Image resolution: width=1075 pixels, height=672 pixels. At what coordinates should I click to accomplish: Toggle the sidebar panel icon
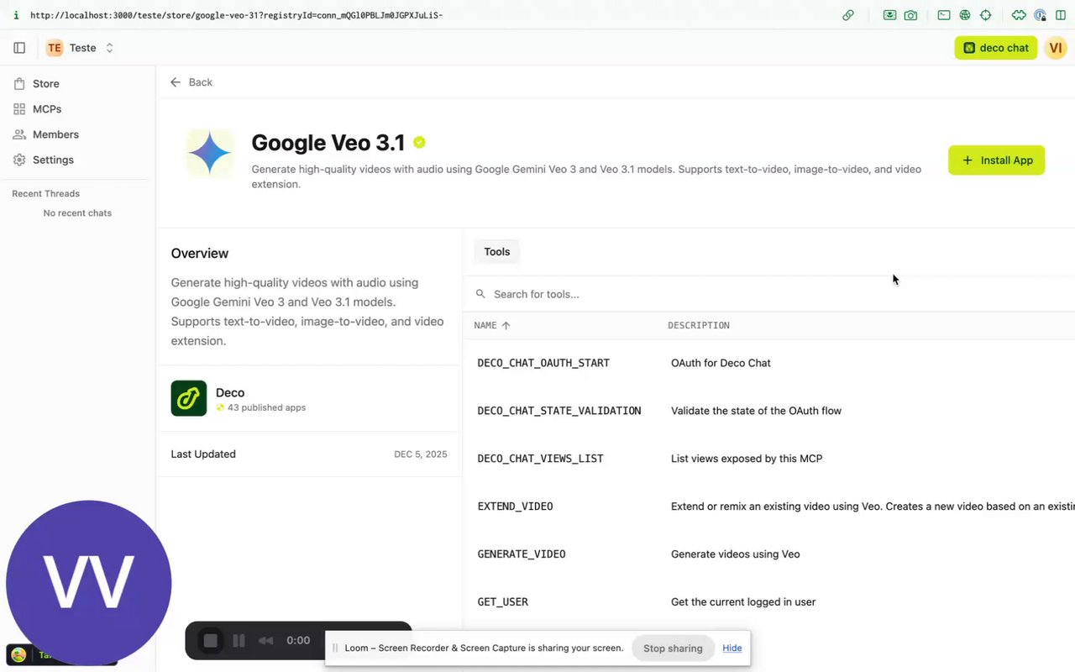point(19,48)
